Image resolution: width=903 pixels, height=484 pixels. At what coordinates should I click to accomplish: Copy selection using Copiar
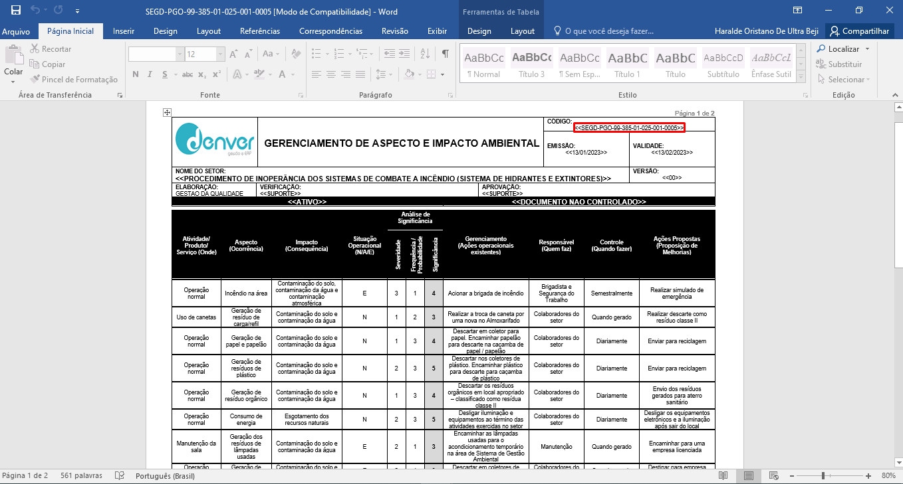pyautogui.click(x=48, y=64)
